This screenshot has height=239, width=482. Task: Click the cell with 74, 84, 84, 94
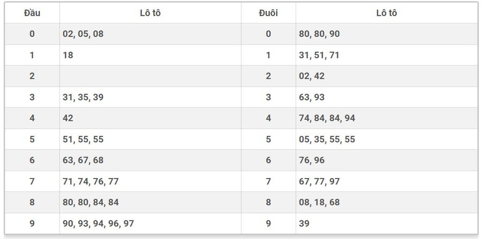327,118
